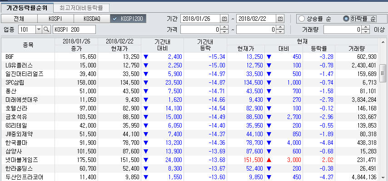Edit the end date field 2018/02/22
This screenshot has height=181, width=388.
(256, 19)
